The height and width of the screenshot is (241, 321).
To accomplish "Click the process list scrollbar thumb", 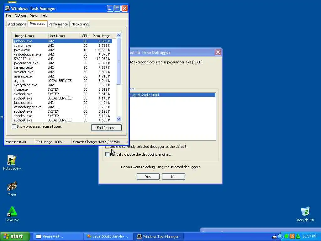I will click(118, 61).
